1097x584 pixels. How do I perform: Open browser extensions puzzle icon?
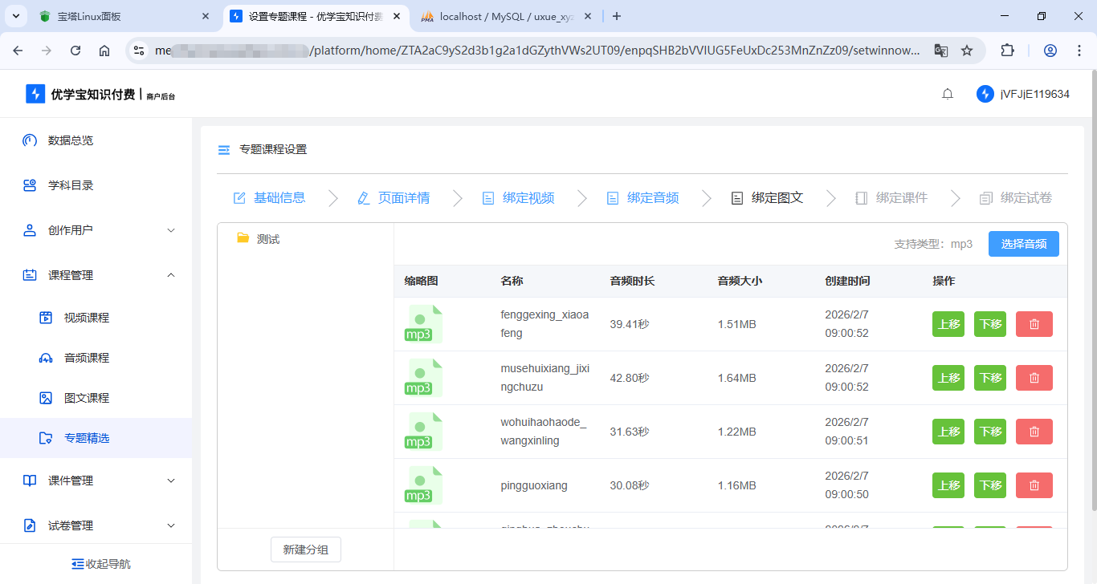click(x=1007, y=51)
